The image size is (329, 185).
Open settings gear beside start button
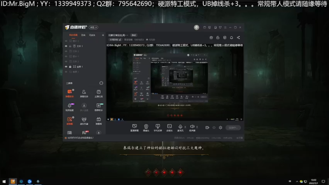(220, 127)
